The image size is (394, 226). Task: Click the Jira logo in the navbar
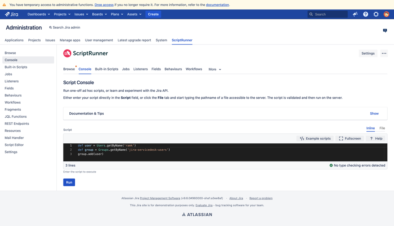(x=11, y=14)
